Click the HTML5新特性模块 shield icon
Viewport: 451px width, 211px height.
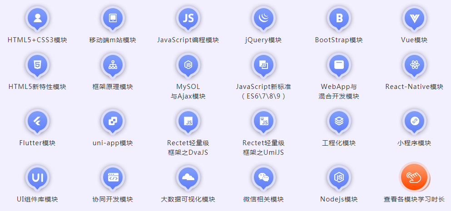37,65
